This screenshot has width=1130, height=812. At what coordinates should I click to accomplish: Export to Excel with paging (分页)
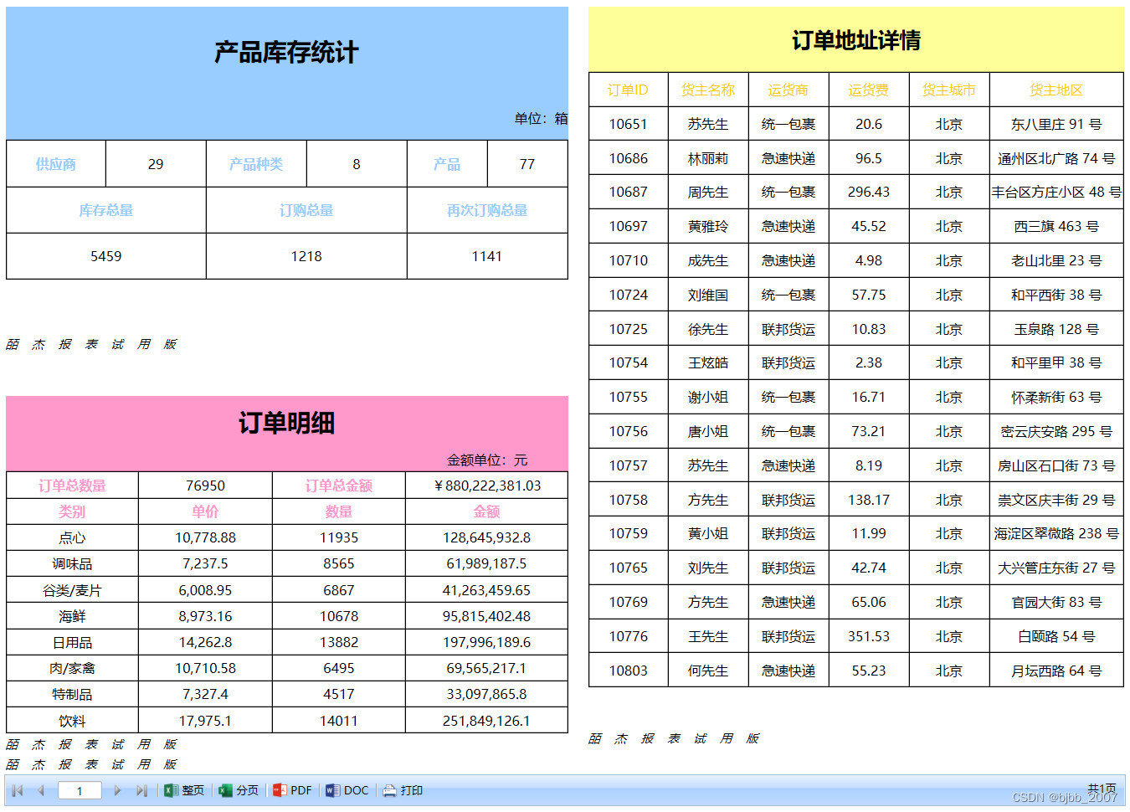point(239,790)
